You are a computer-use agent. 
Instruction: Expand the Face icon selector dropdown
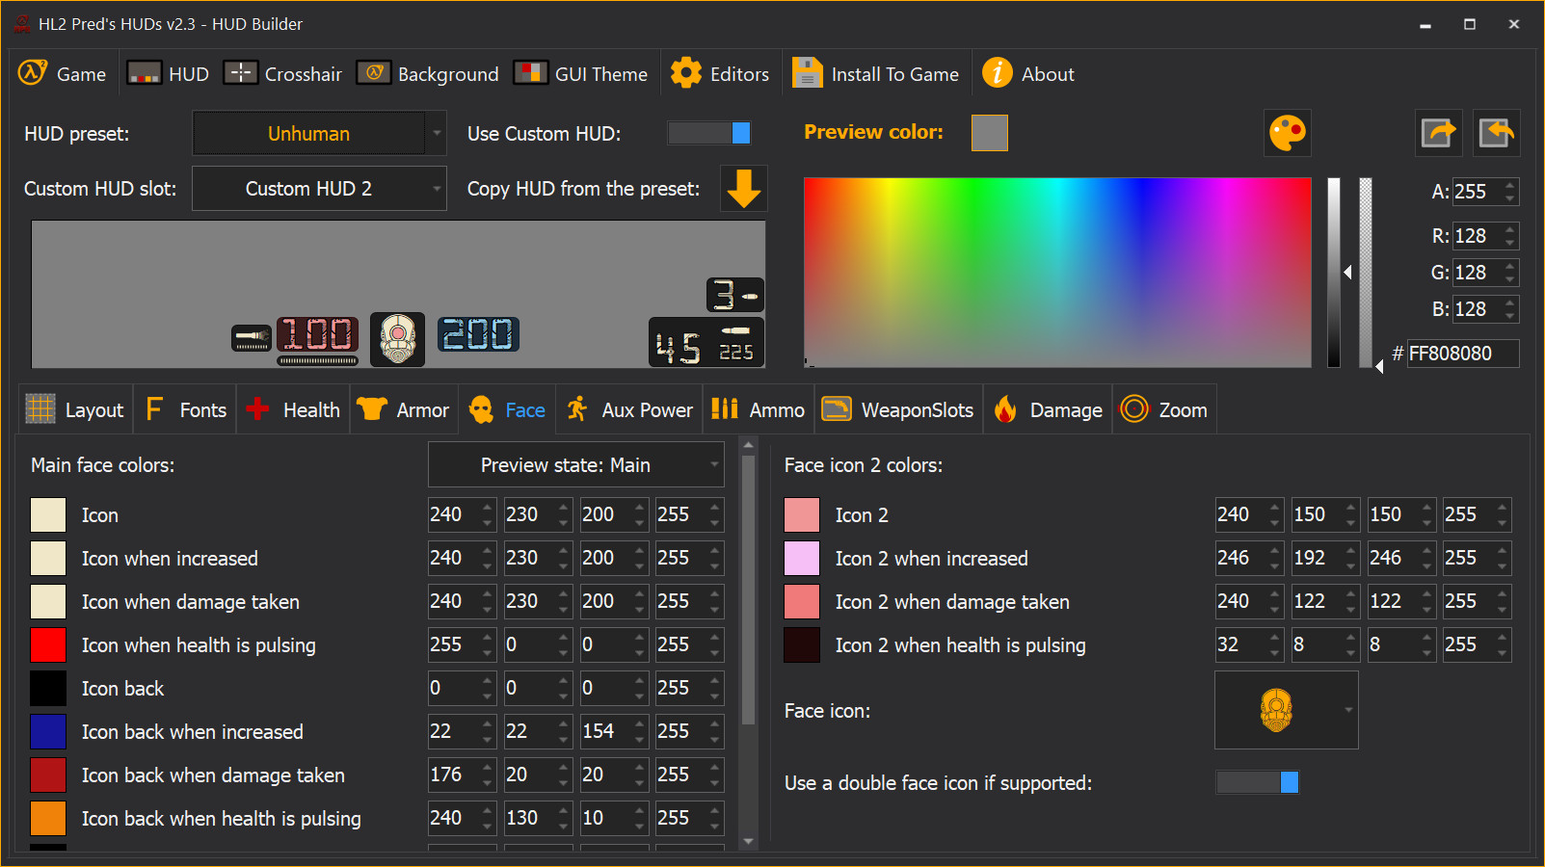(x=1347, y=710)
